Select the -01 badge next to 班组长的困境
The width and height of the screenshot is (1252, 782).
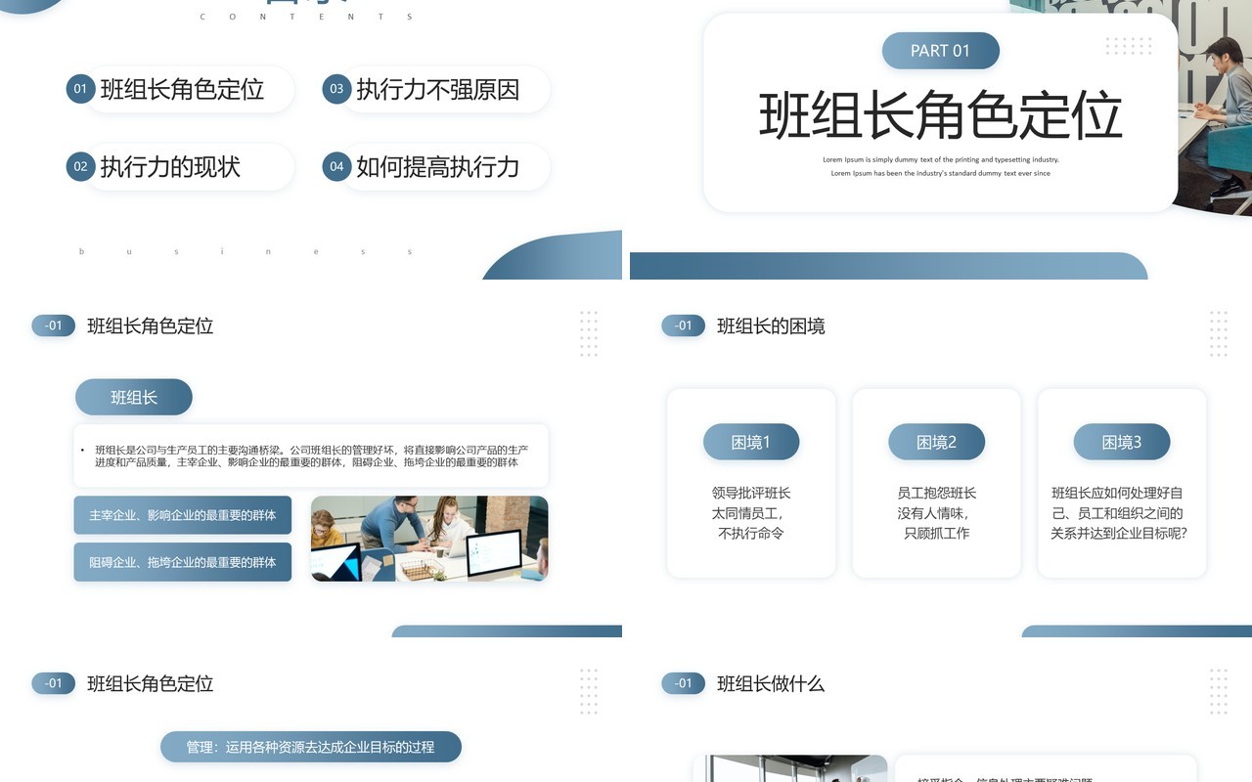[x=683, y=326]
